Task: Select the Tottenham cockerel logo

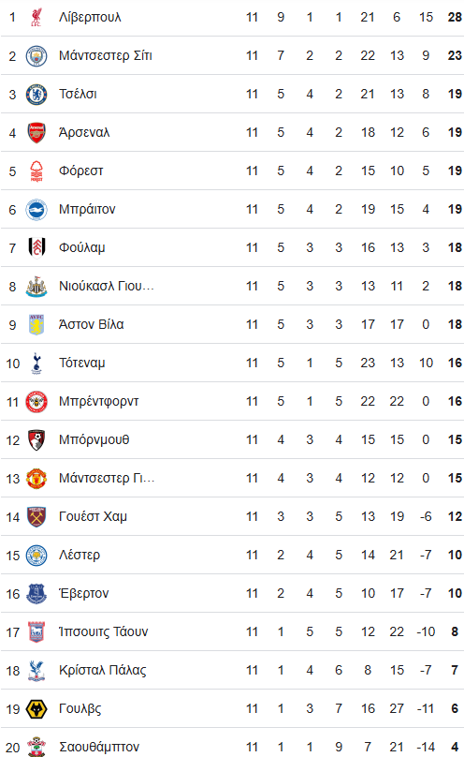Action: click(x=36, y=364)
